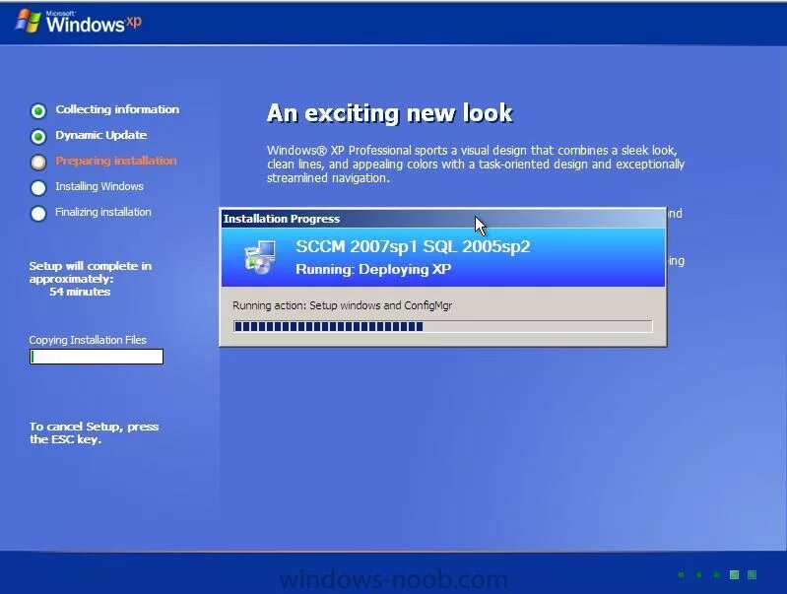
Task: Click the rightmost green square in the bottom-right indicator row
Action: click(752, 575)
